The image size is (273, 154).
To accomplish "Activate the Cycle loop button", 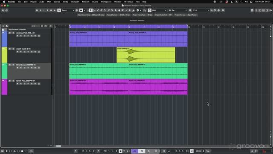I will [x=135, y=151].
